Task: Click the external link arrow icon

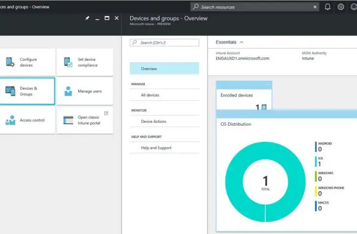Action: (x=106, y=113)
